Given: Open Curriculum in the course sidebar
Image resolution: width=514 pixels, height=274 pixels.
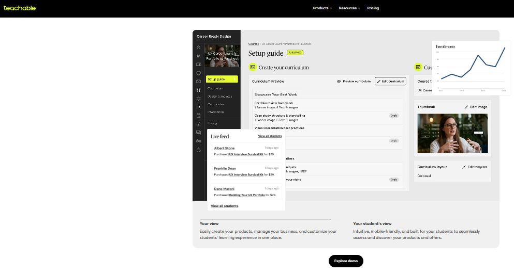Looking at the screenshot, I should click(215, 88).
